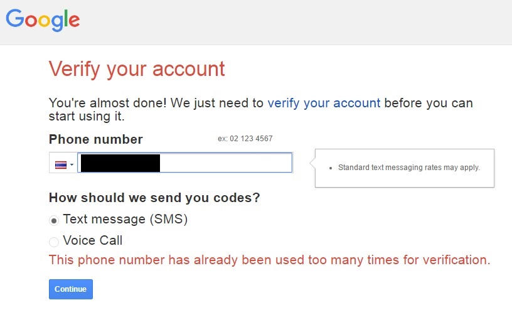The width and height of the screenshot is (512, 310).
Task: Click the "Text message (SMS)" label text
Action: pos(125,219)
